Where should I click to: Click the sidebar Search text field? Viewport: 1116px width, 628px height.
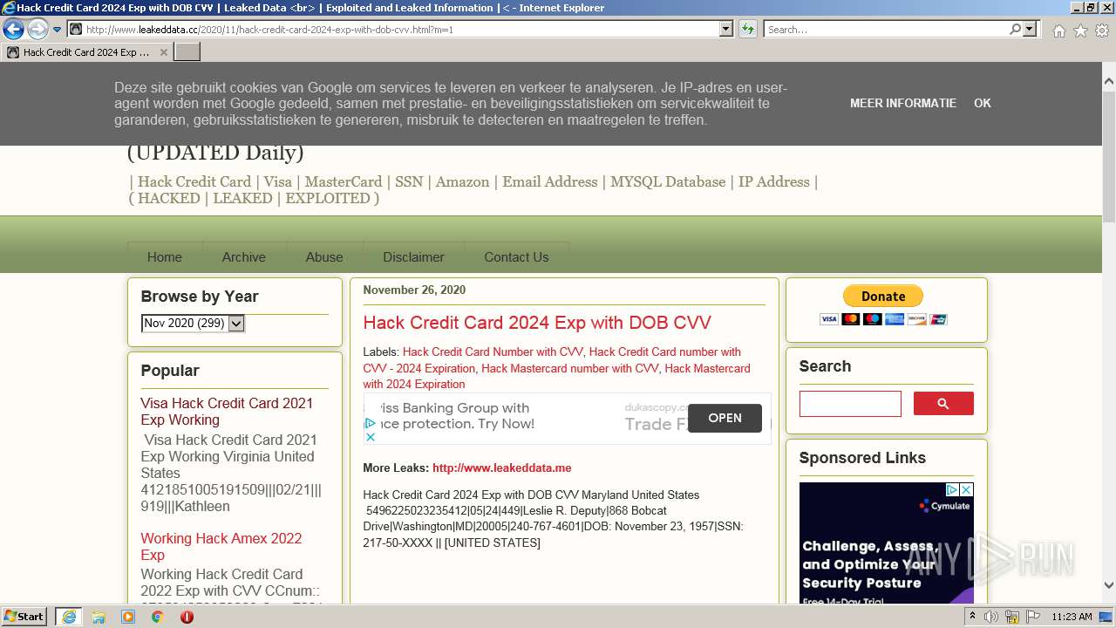(850, 404)
